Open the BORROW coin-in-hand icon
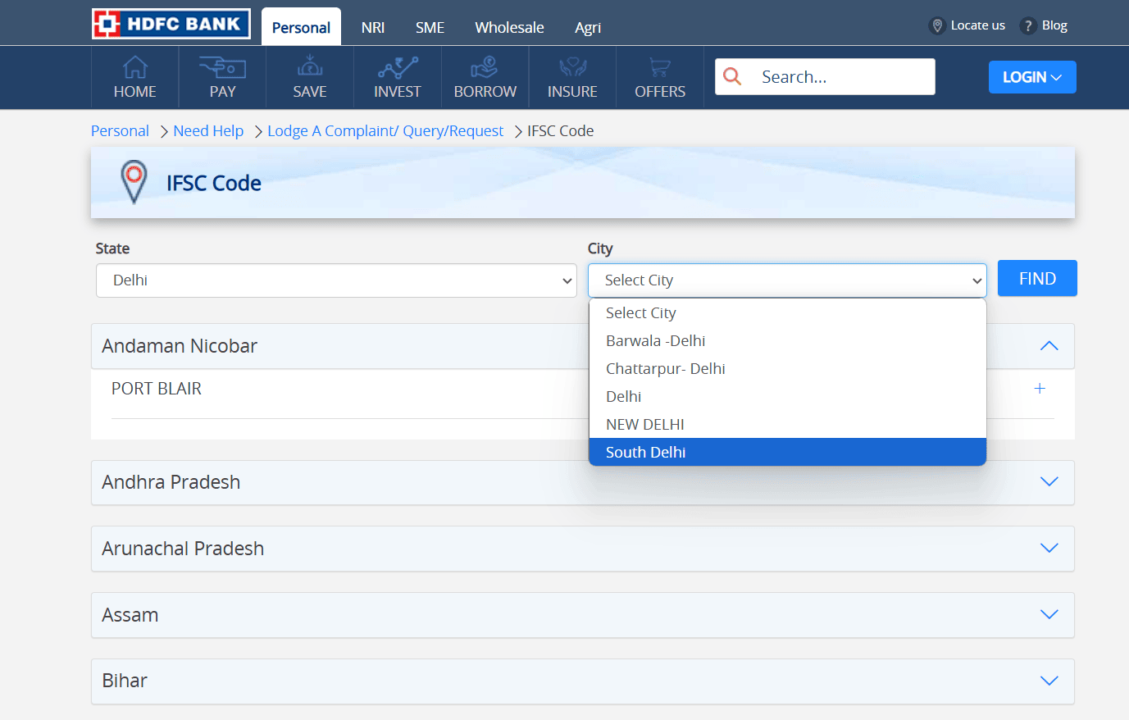 (485, 66)
